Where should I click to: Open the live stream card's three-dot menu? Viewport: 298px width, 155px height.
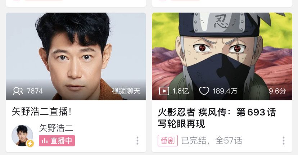point(137,141)
